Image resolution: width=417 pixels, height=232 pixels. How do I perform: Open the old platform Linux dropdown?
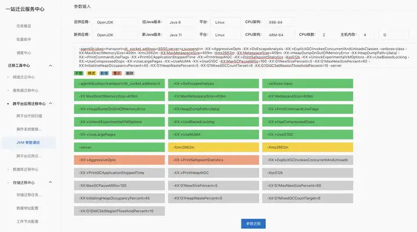pos(225,23)
